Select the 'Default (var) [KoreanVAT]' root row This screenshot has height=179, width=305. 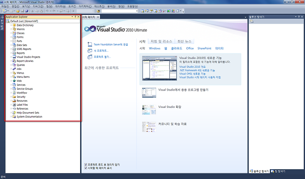pos(43,21)
